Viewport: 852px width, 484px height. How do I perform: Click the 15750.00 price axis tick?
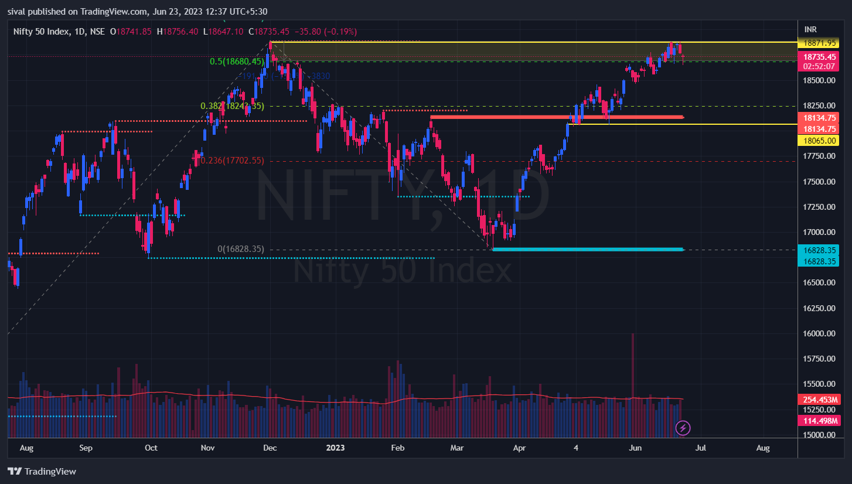(x=819, y=359)
